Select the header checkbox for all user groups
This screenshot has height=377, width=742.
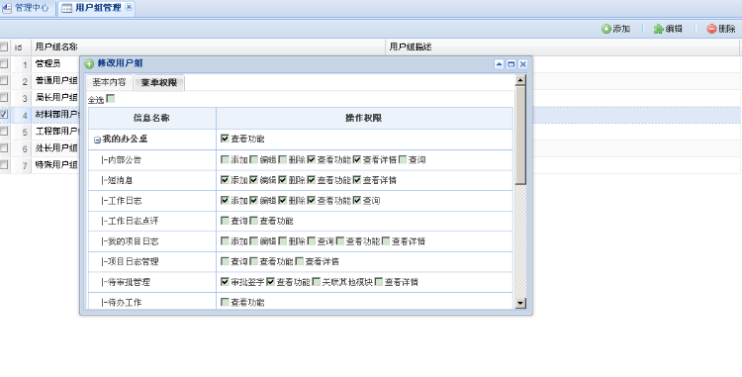click(x=3, y=47)
